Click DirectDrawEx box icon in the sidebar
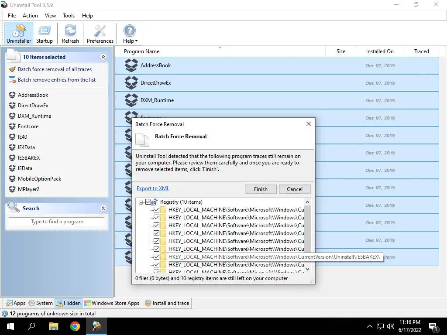The width and height of the screenshot is (447, 335). click(x=12, y=106)
